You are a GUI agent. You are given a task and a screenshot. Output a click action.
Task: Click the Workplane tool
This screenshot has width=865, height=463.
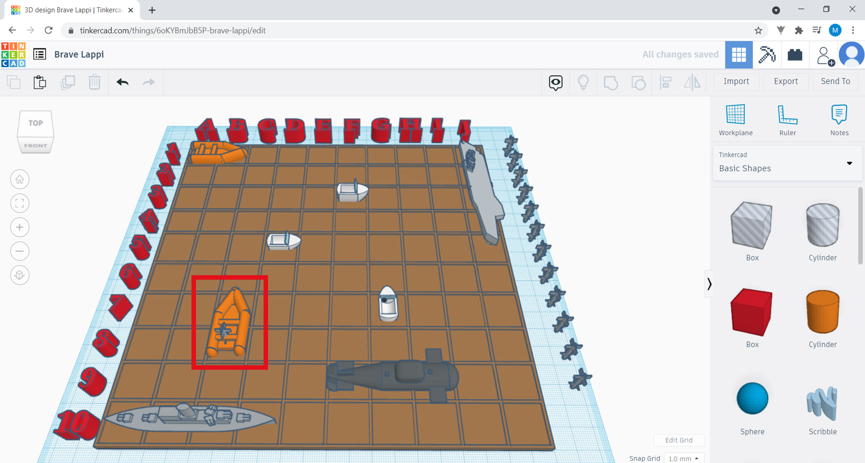click(x=736, y=120)
